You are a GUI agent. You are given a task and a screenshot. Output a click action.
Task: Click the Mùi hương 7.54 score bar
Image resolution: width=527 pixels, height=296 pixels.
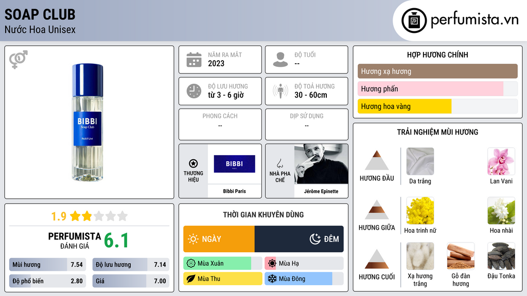coord(48,265)
